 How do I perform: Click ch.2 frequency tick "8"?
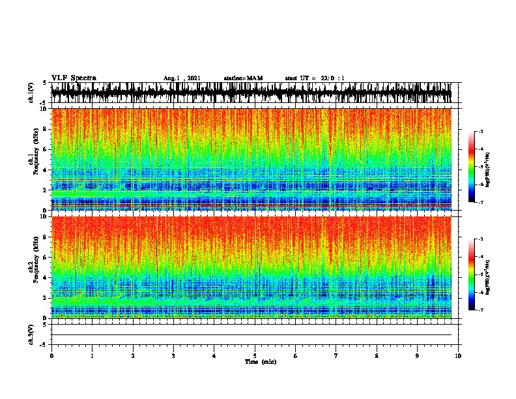[x=46, y=237]
